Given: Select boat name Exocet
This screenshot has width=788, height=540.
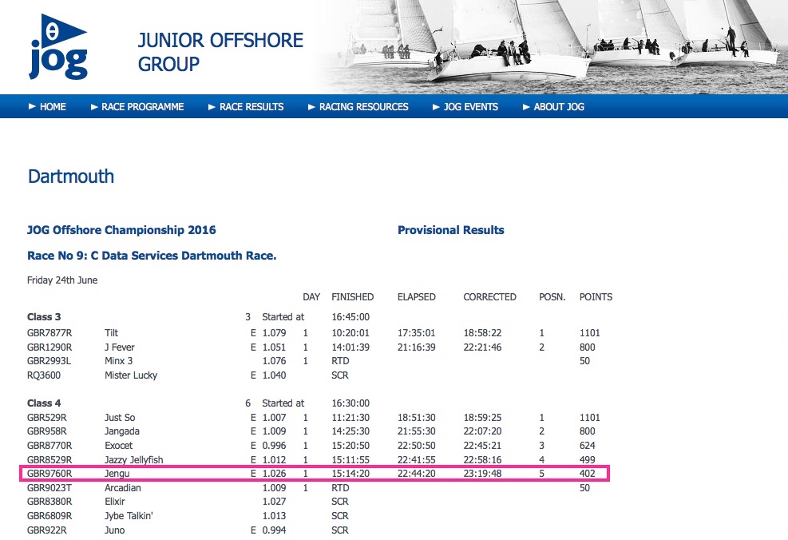Looking at the screenshot, I should coord(119,446).
